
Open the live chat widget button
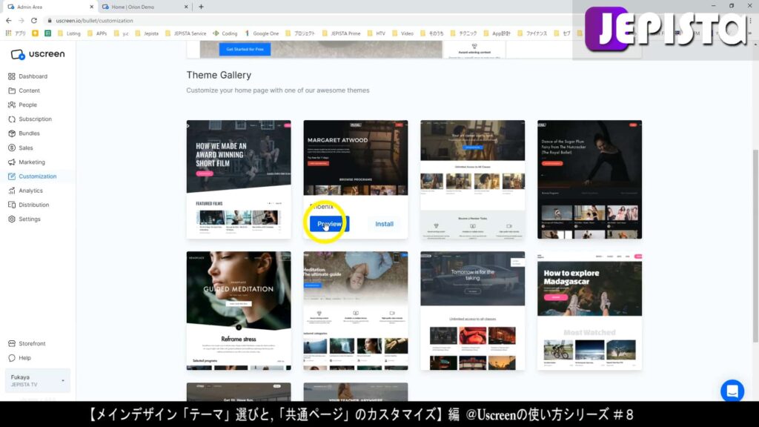732,391
